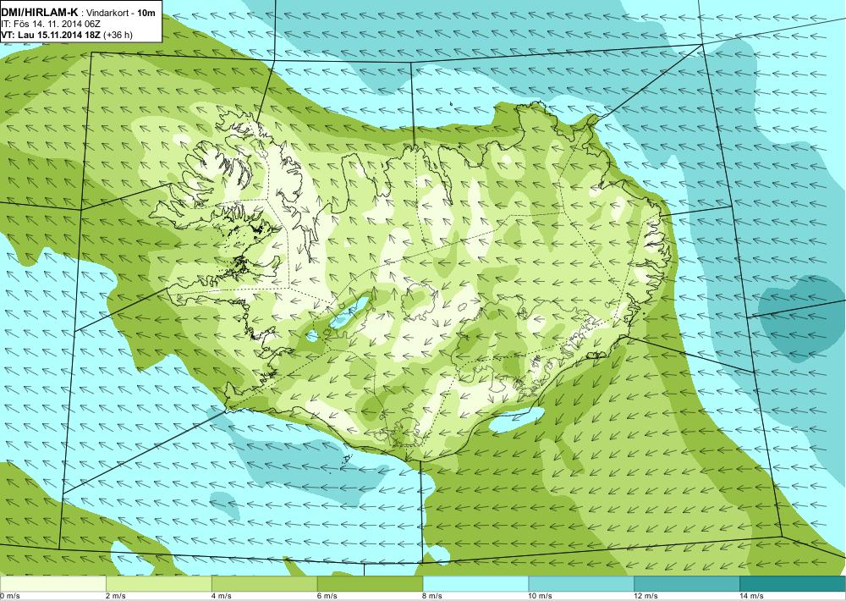
Task: Click the 12–14 m/s teal legend swatch
Action: (687, 584)
